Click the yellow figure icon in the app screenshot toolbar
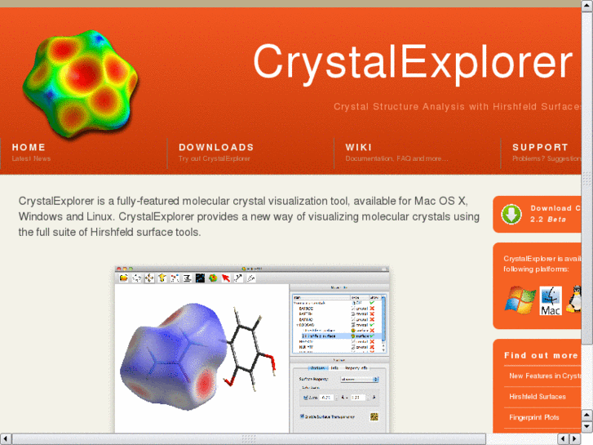Image resolution: width=593 pixels, height=445 pixels. pyautogui.click(x=162, y=278)
